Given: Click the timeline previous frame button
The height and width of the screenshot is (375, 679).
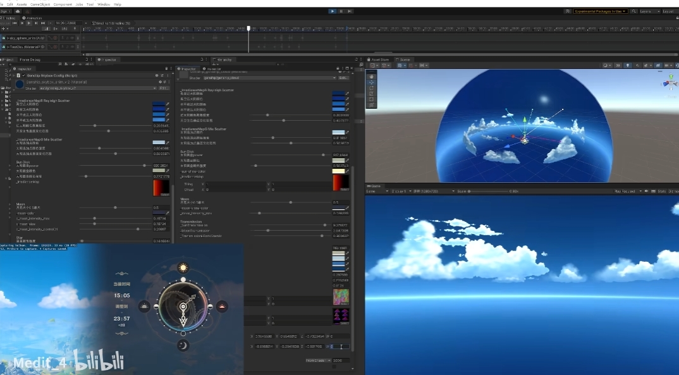Looking at the screenshot, I should point(22,23).
